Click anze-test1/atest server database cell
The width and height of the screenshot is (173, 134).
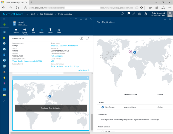click(x=130, y=107)
